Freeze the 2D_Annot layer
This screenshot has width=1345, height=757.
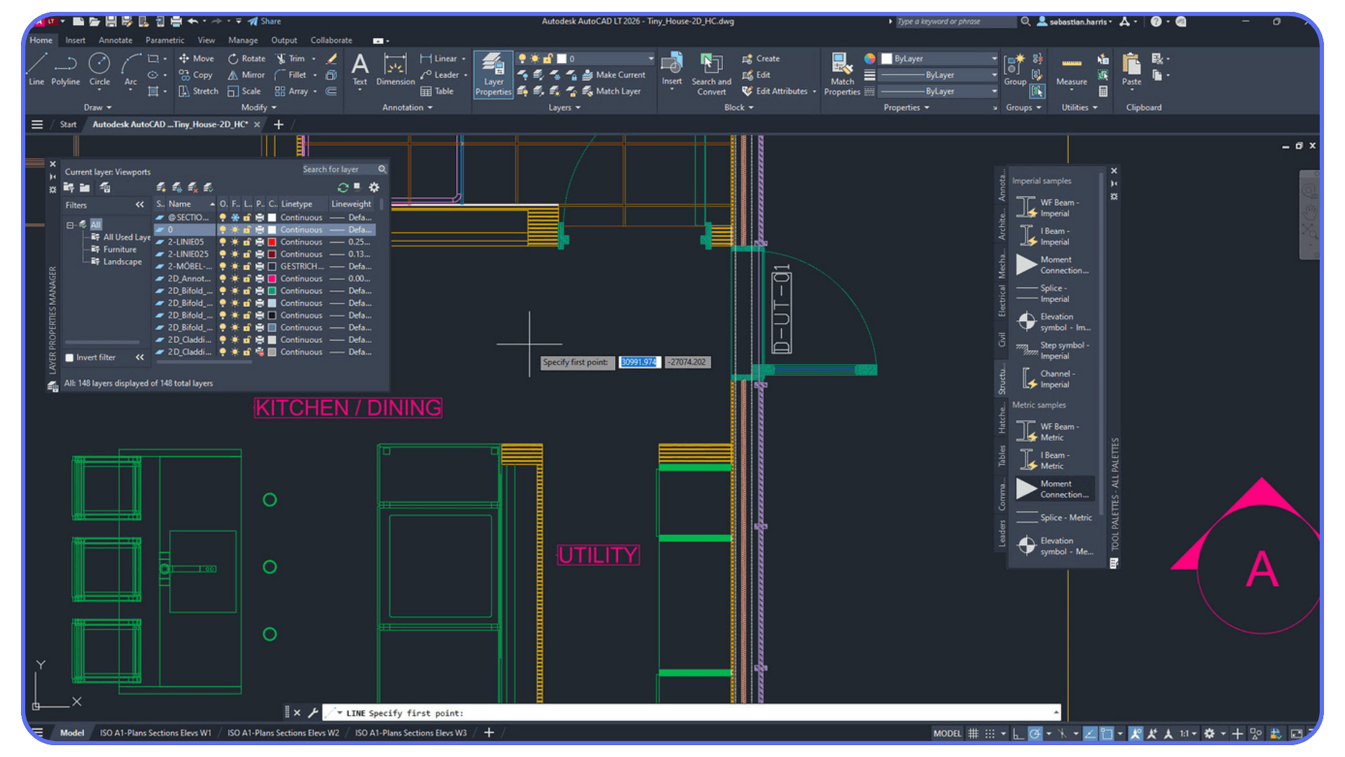pyautogui.click(x=235, y=278)
